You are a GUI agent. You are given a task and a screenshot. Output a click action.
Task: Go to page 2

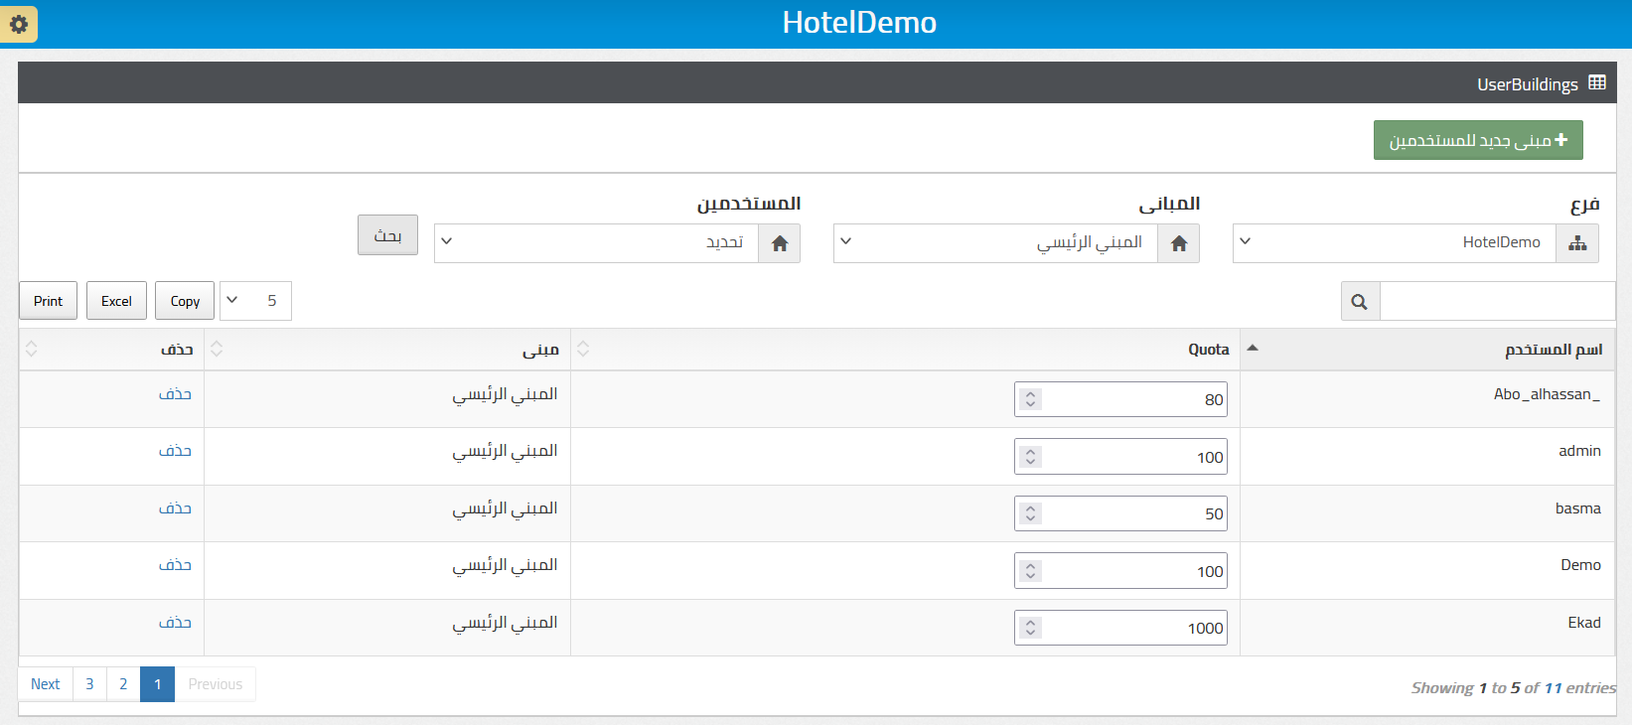point(123,684)
